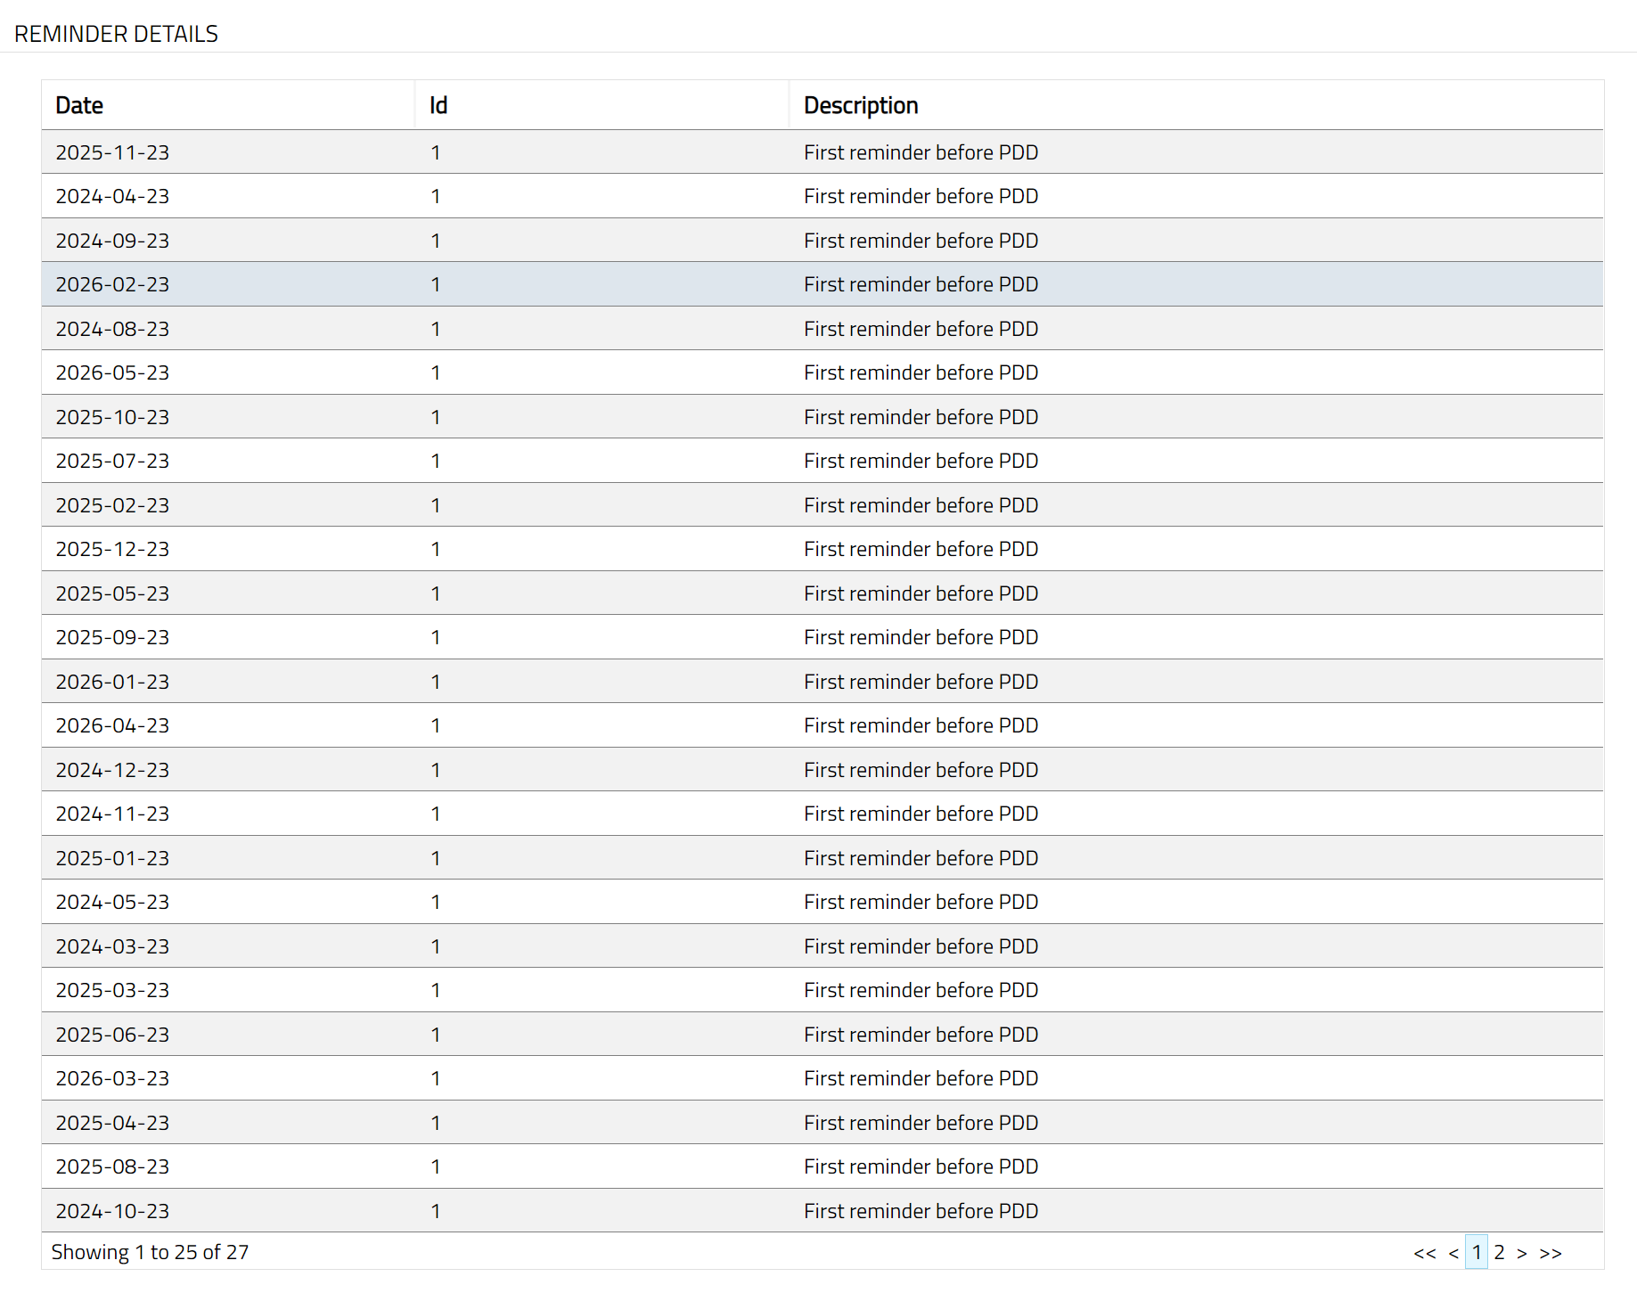
Task: Click the 2026-01-23 date cell
Action: click(112, 682)
